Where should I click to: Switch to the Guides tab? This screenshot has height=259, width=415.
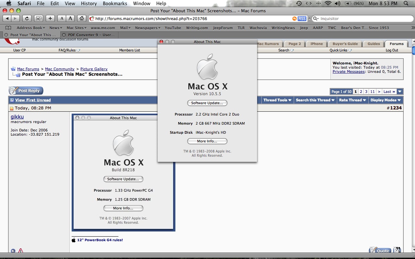click(x=373, y=44)
